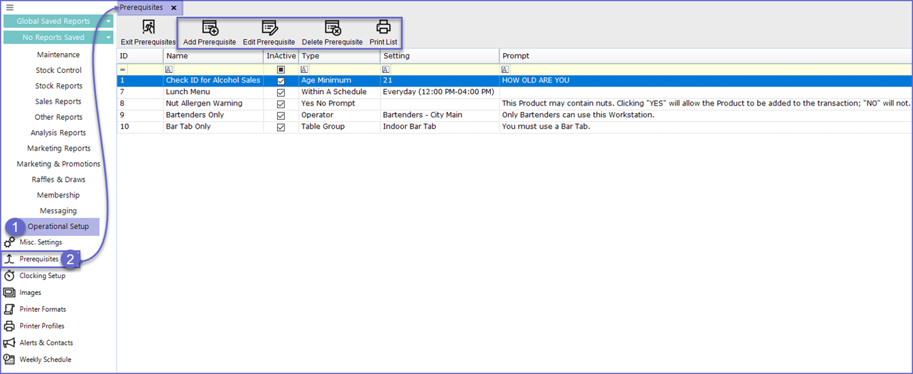
Task: Open Clocking Setup in the sidebar
Action: tap(42, 276)
